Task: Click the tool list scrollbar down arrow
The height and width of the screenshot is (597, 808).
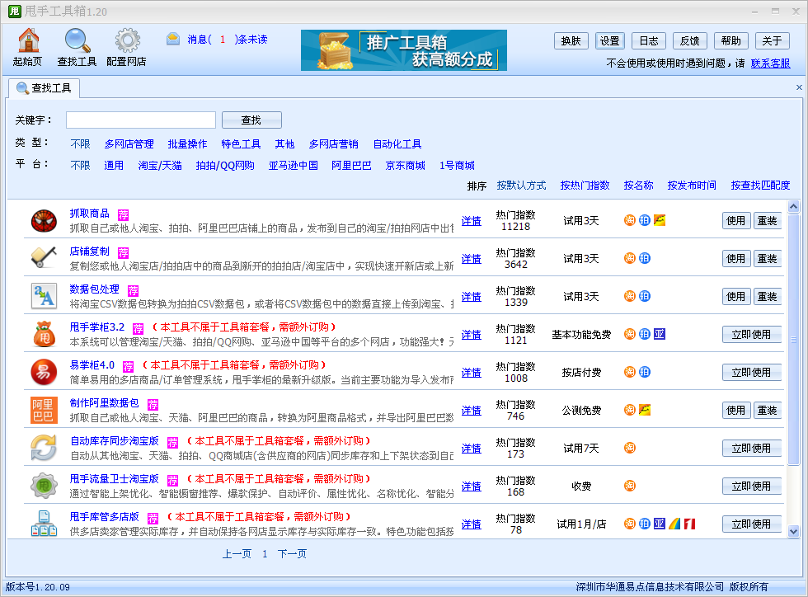Action: (x=793, y=531)
